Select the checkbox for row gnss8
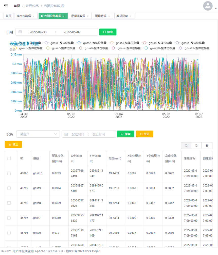The width and height of the screenshot is (218, 255). tap(9, 203)
